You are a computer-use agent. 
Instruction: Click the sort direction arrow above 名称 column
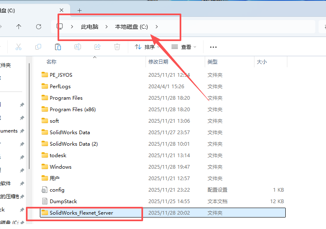tap(95, 57)
